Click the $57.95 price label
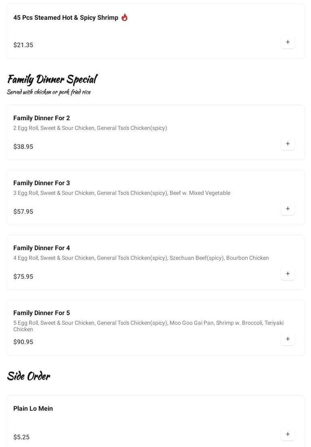Viewport: 311px width, 447px height. click(x=23, y=212)
